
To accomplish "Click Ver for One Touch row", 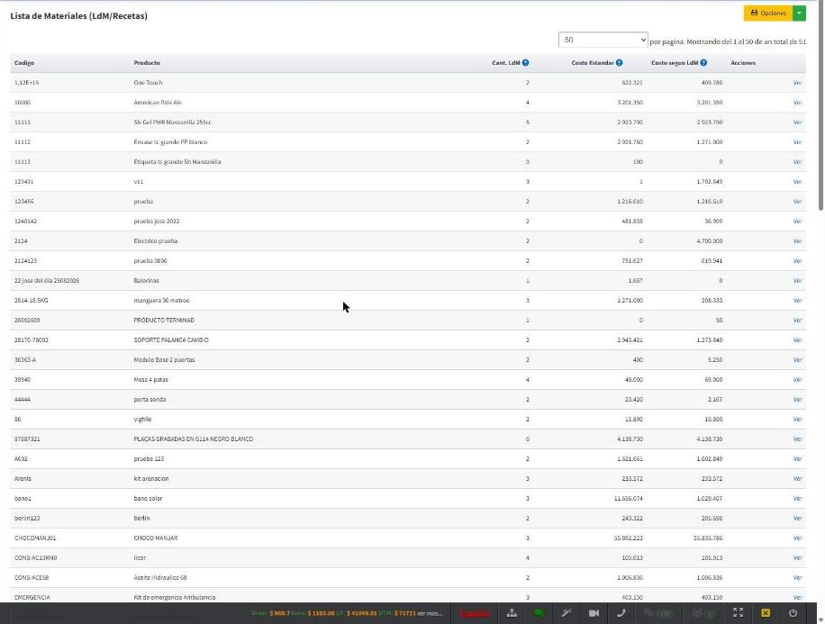I will point(797,83).
